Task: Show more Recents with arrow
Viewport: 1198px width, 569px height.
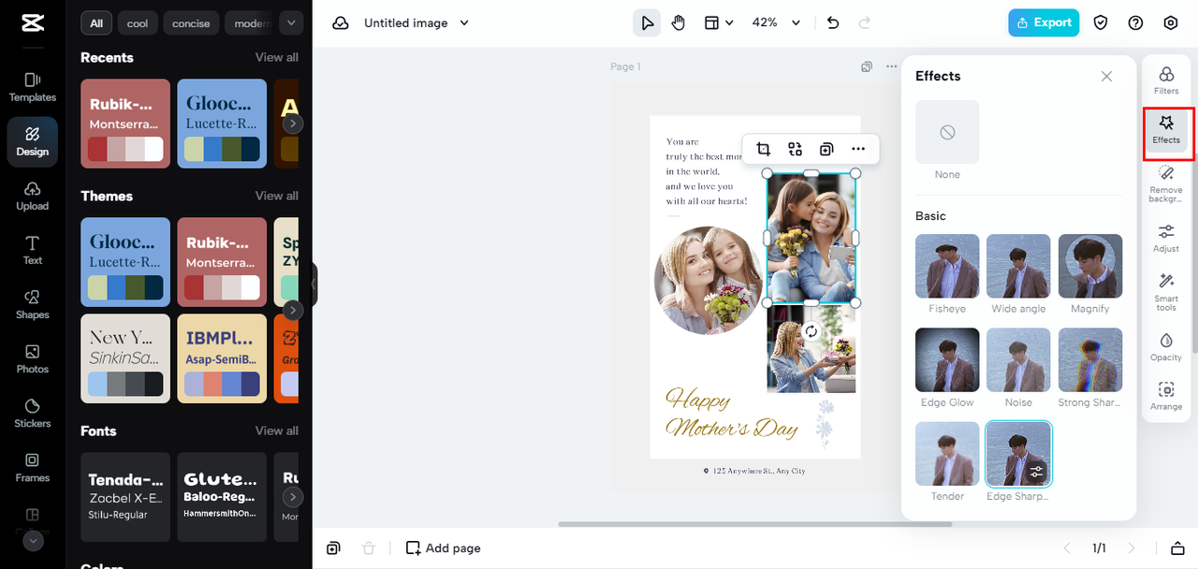Action: pyautogui.click(x=293, y=124)
